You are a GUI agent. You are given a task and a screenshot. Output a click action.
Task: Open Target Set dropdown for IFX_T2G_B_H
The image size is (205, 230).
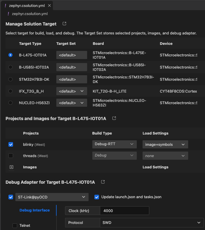pyautogui.click(x=71, y=91)
